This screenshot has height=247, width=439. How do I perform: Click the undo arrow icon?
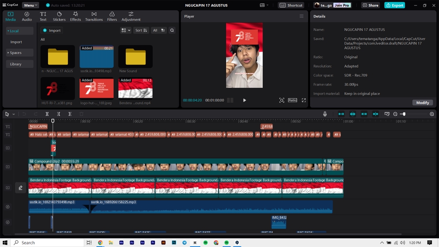pyautogui.click(x=24, y=114)
